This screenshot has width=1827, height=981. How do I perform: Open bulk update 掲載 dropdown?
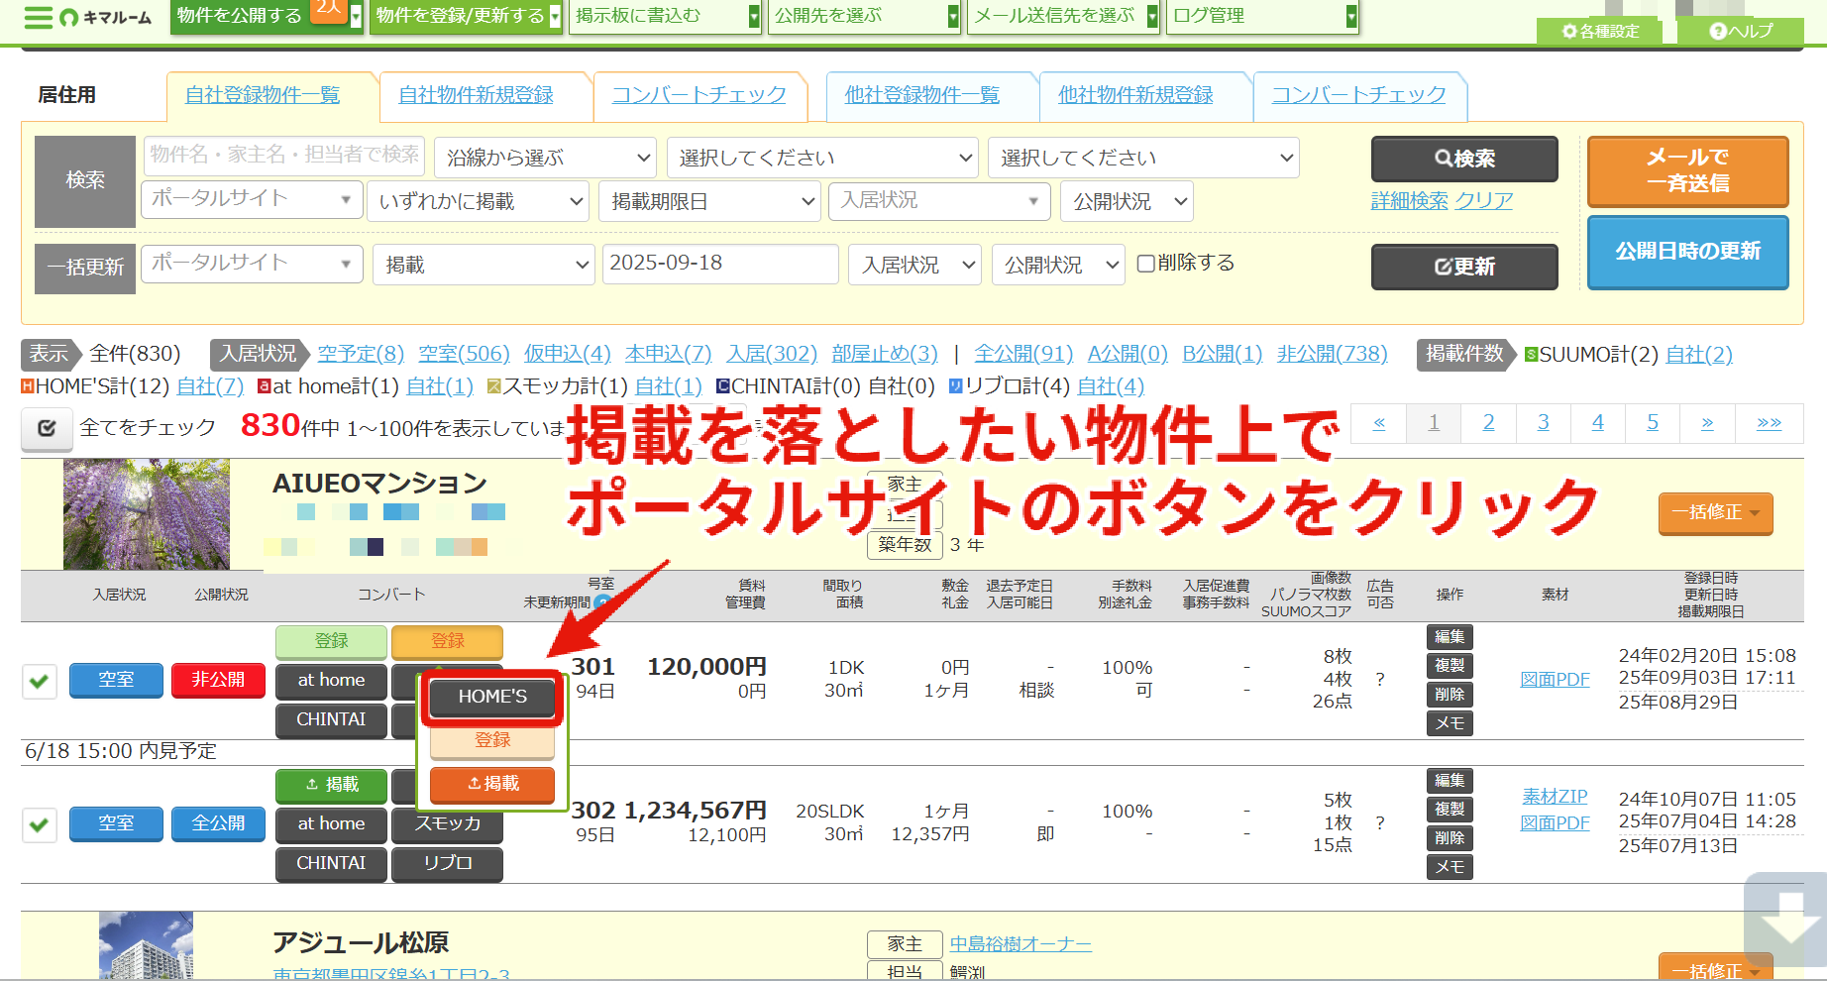(x=484, y=265)
